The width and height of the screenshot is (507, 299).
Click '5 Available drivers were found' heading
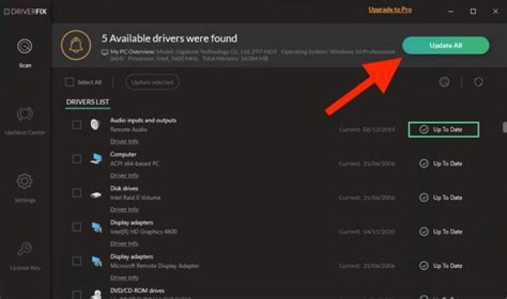coord(170,39)
